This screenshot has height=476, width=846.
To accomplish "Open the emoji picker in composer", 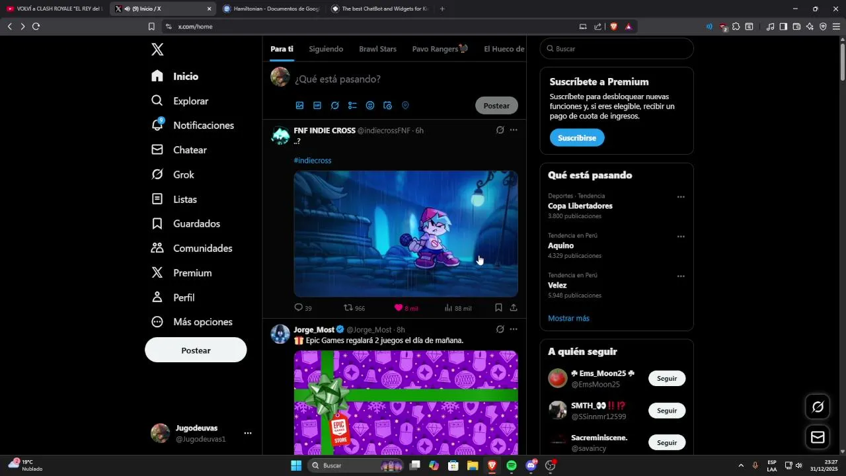I will tap(370, 106).
